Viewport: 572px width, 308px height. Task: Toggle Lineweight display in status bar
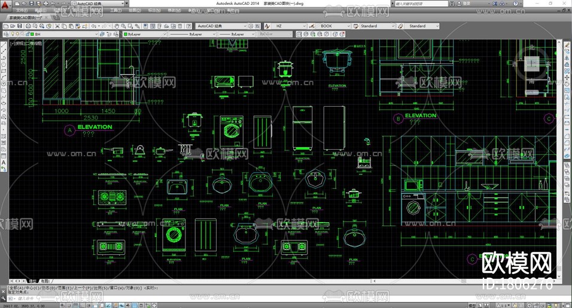click(x=128, y=306)
